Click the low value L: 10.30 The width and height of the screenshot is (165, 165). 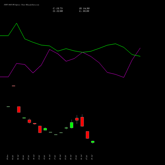tap(84, 11)
